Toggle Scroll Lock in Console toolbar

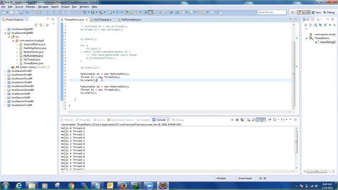pos(253,120)
